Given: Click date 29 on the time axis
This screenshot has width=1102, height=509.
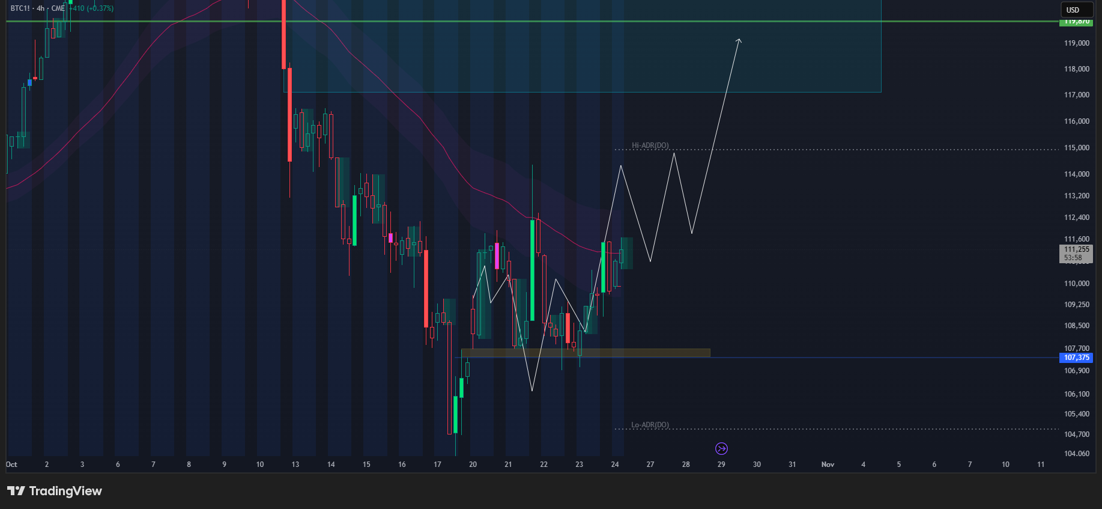Looking at the screenshot, I should point(721,465).
